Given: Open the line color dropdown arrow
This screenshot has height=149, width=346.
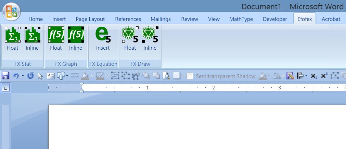Looking at the screenshot, I should tap(108, 76).
